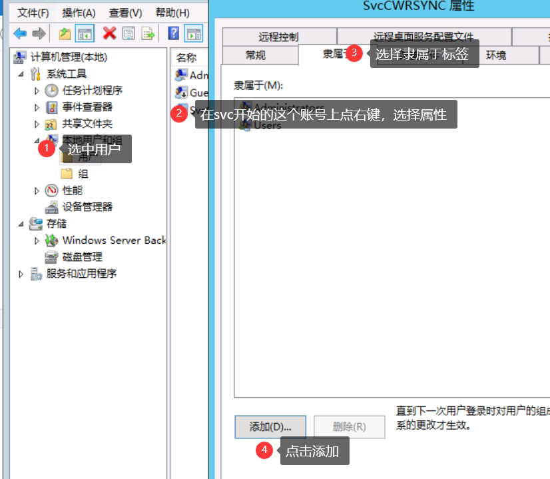The width and height of the screenshot is (550, 479).
Task: Collapse the 本地用户和组 node
Action: click(37, 141)
